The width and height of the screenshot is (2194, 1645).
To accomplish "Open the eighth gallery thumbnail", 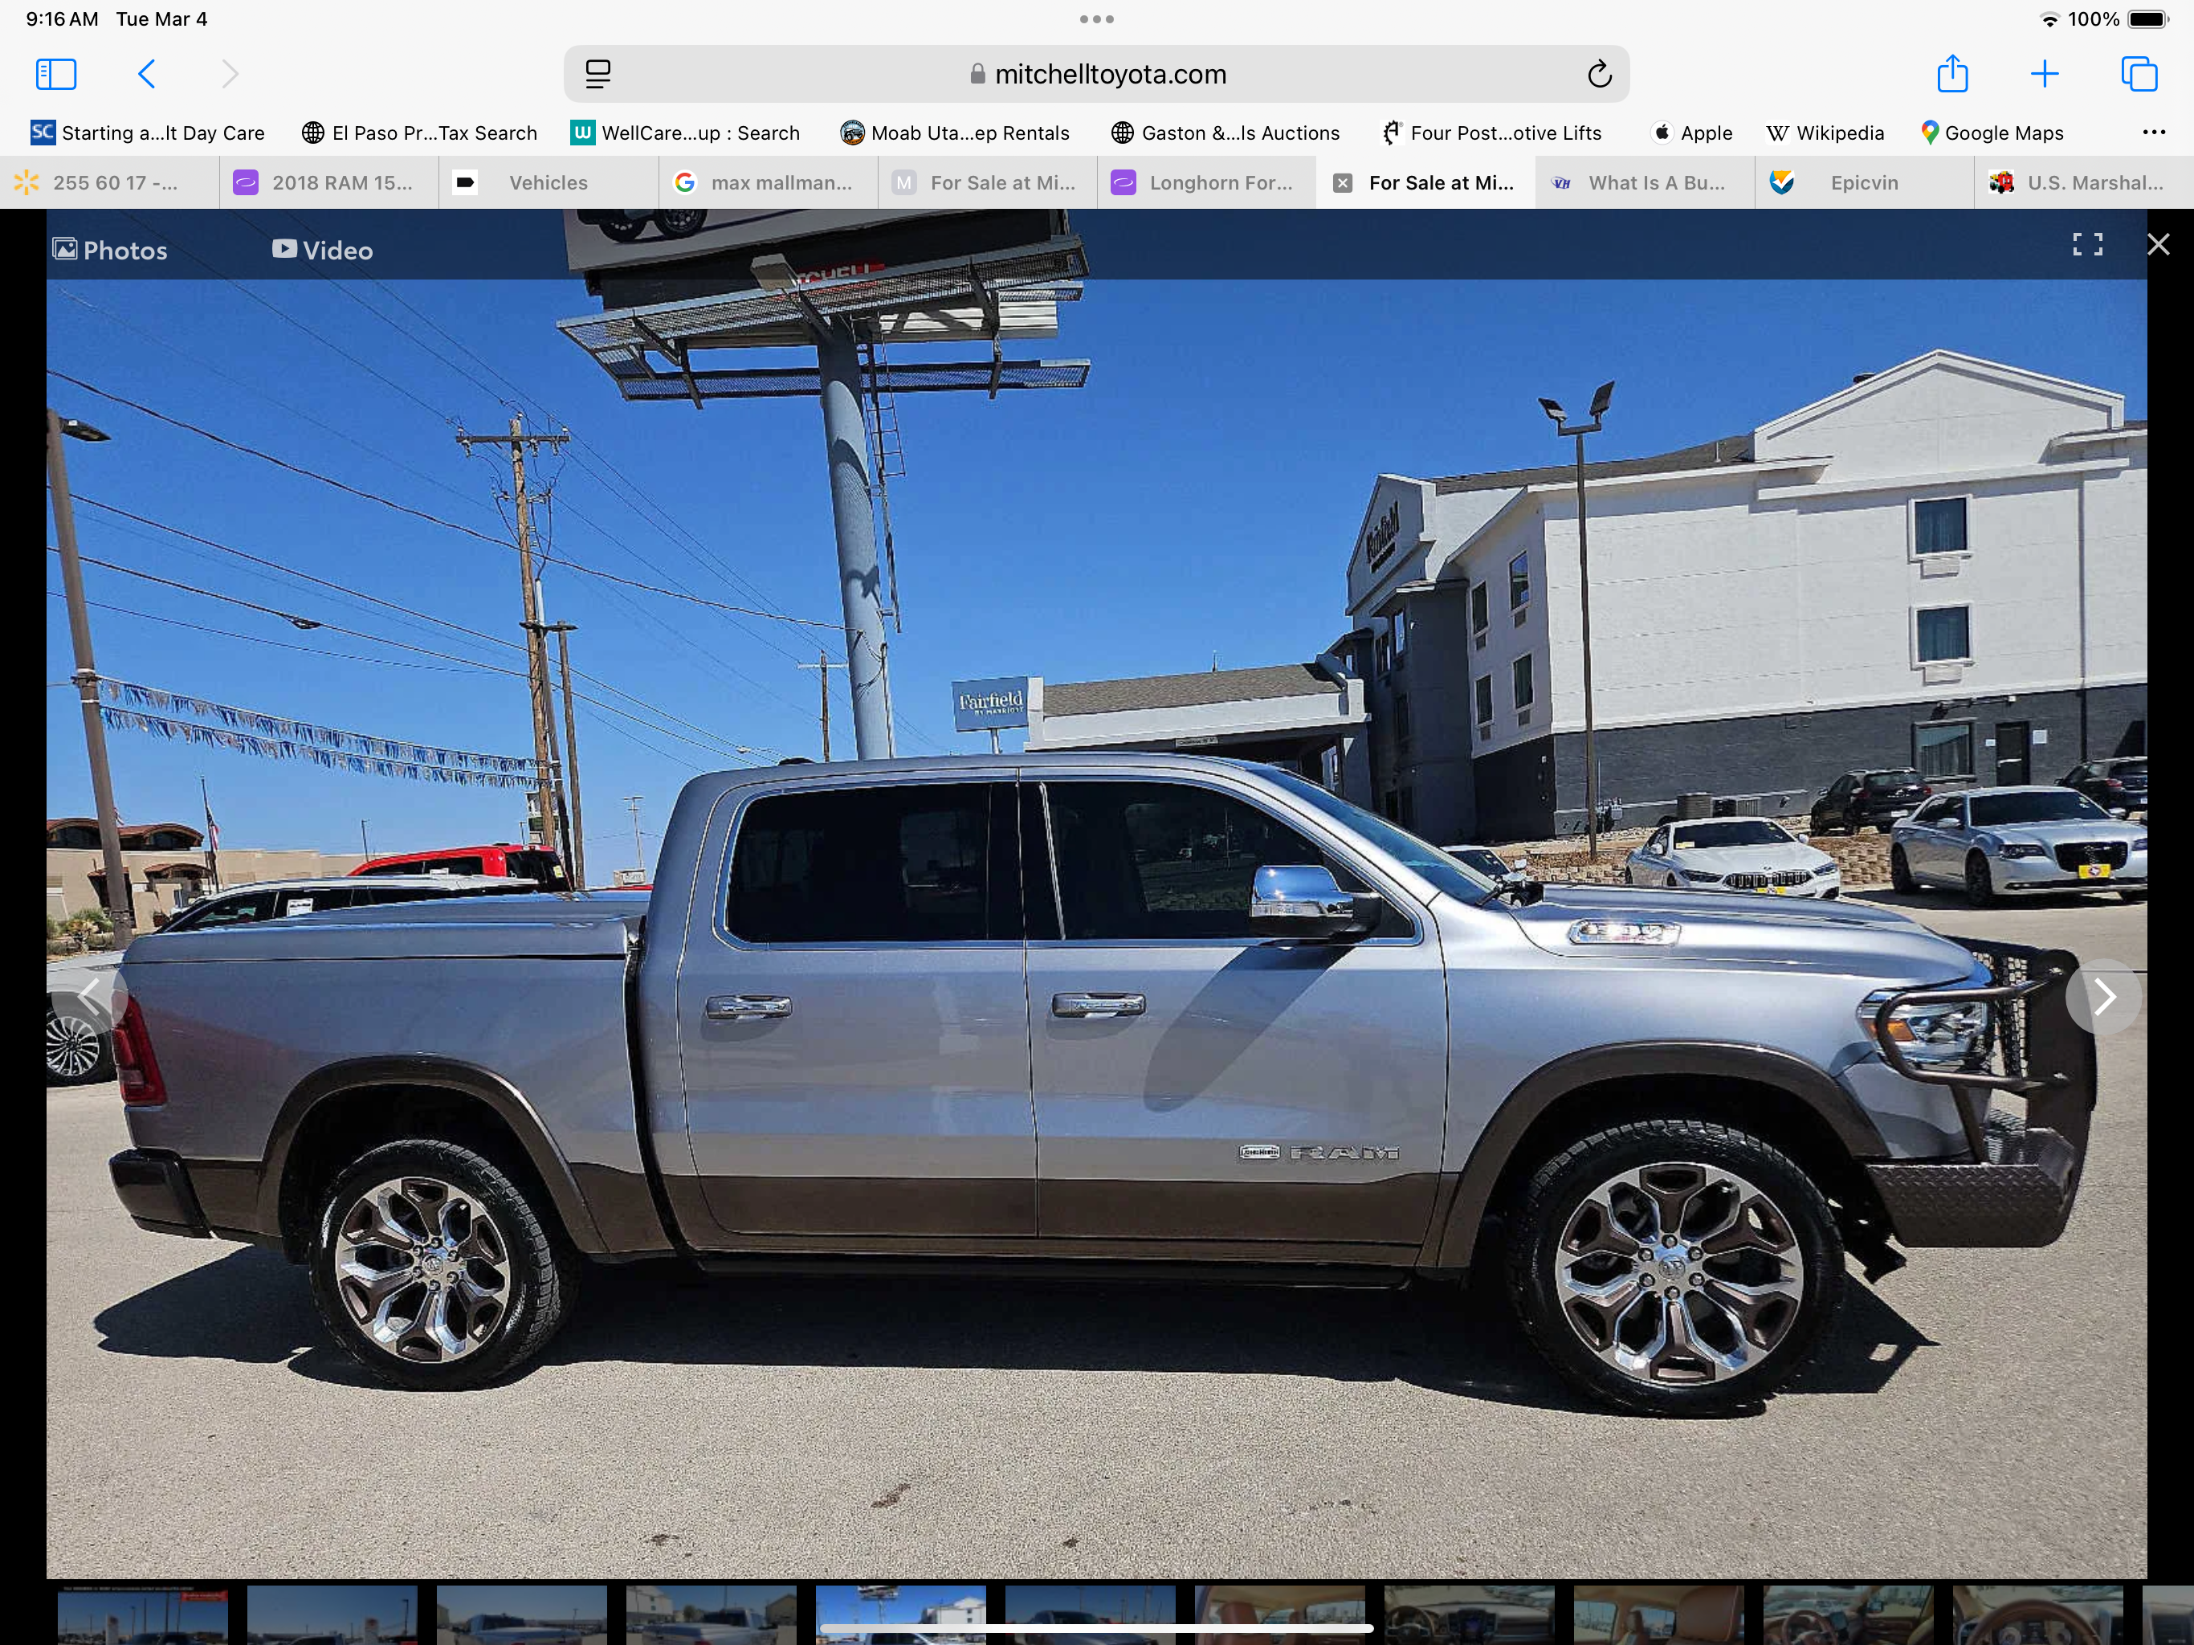I will [1469, 1615].
